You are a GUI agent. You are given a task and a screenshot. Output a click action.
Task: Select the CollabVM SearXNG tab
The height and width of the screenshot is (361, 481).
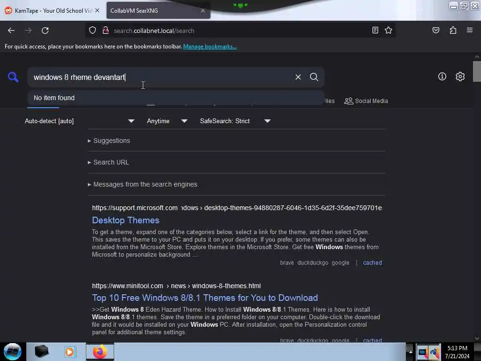tap(158, 10)
